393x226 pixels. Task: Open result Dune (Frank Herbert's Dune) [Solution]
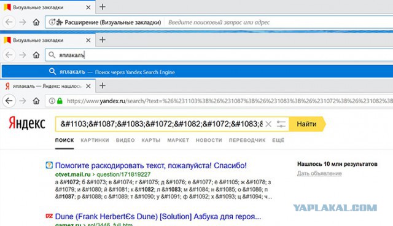[158, 216]
